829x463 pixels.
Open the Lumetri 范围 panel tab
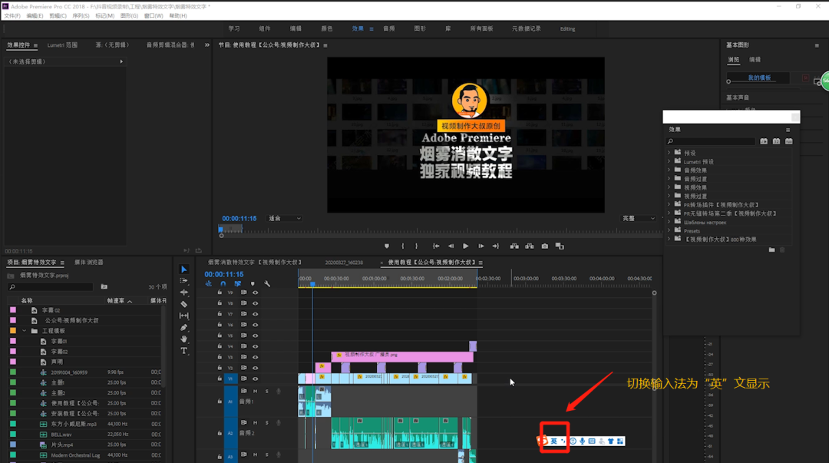click(62, 45)
